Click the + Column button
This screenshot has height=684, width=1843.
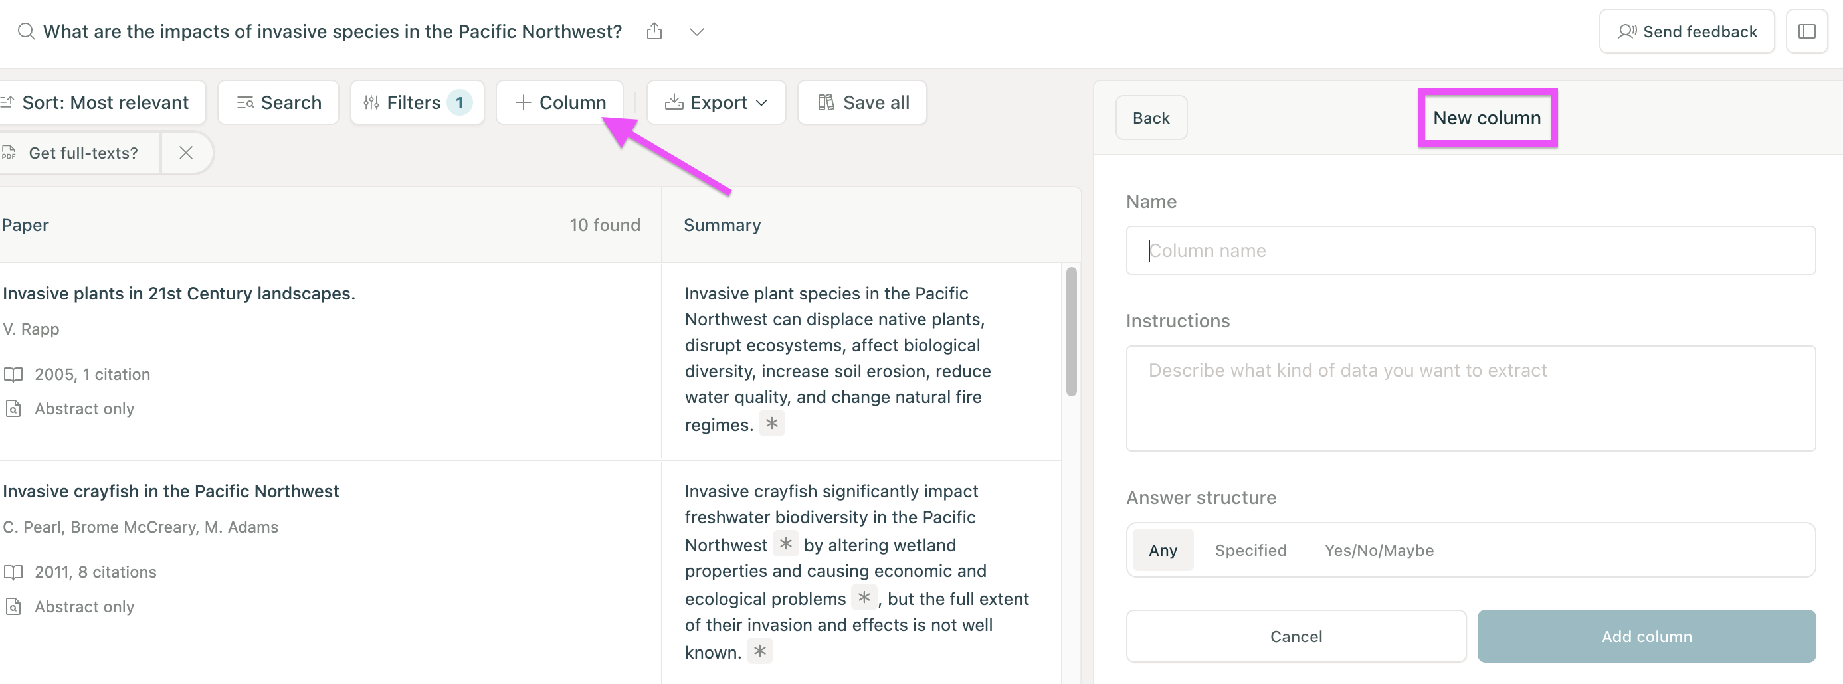click(560, 102)
